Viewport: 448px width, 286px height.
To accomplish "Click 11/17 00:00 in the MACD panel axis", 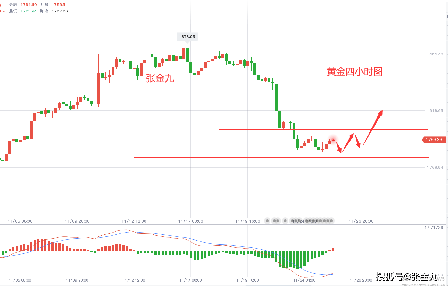I will (x=191, y=280).
